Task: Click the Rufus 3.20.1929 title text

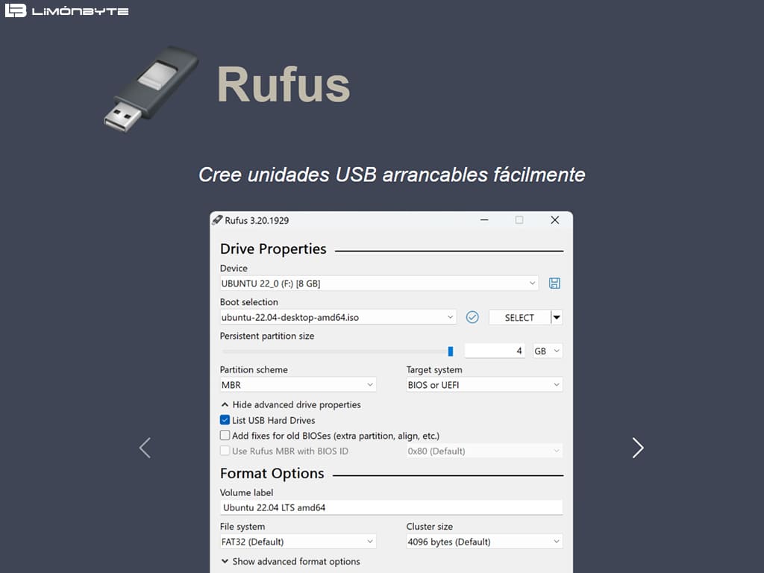Action: [257, 220]
